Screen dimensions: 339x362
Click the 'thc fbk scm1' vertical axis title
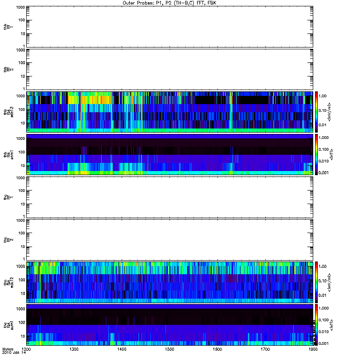pos(8,325)
